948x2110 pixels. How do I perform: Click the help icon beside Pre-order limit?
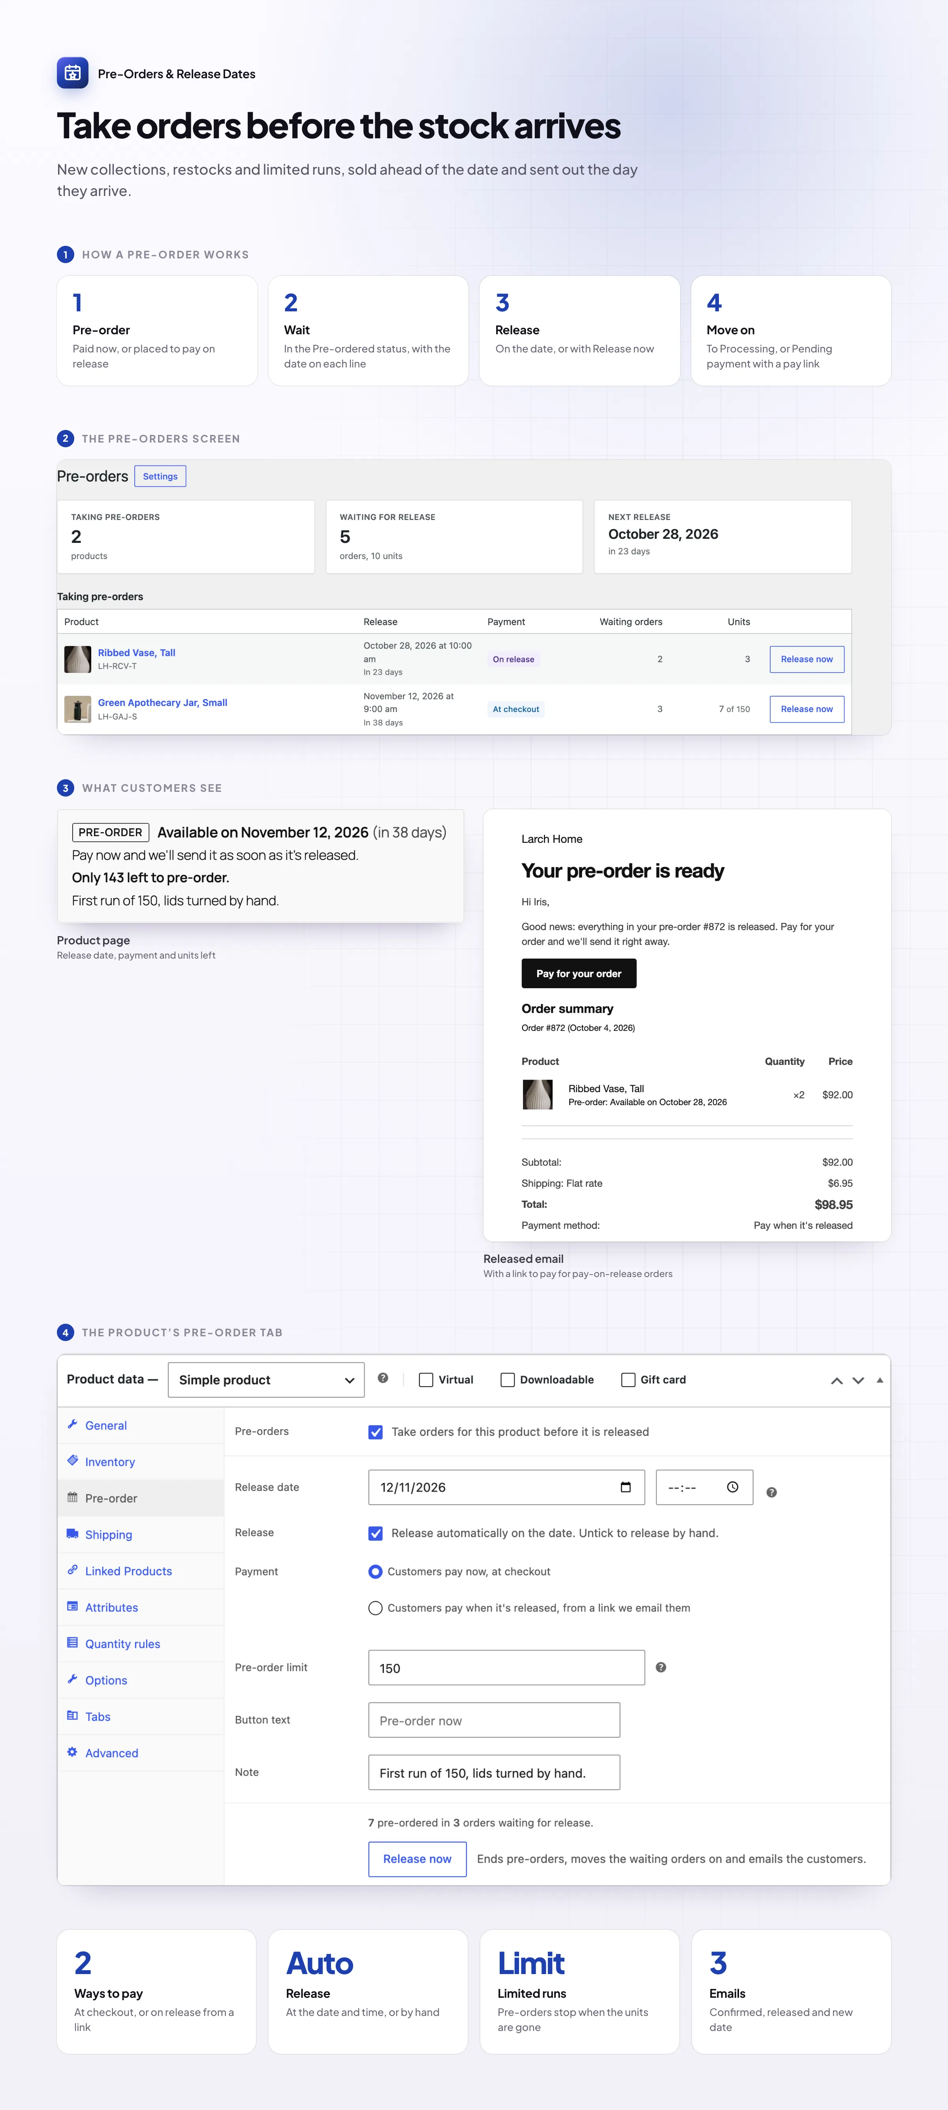pyautogui.click(x=661, y=1667)
